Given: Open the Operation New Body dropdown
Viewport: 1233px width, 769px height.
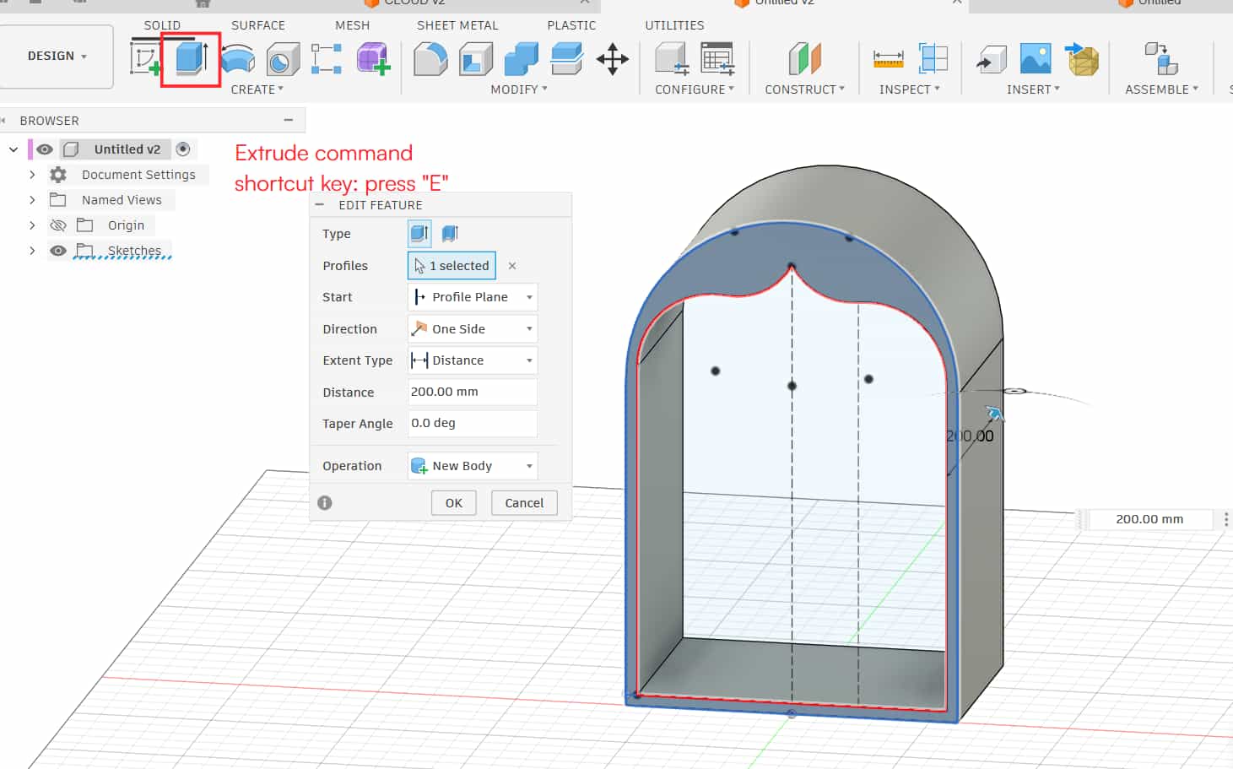Looking at the screenshot, I should pos(473,466).
